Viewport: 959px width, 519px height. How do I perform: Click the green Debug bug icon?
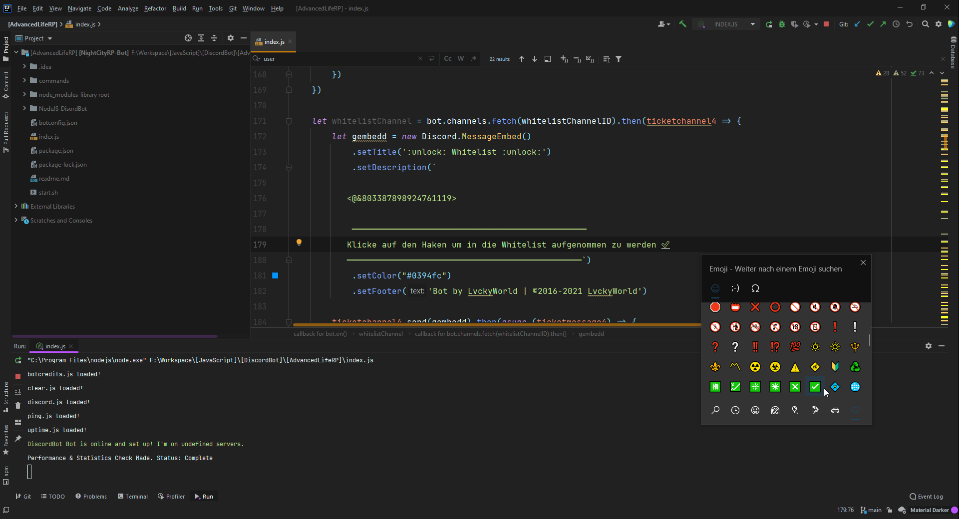[x=782, y=24]
